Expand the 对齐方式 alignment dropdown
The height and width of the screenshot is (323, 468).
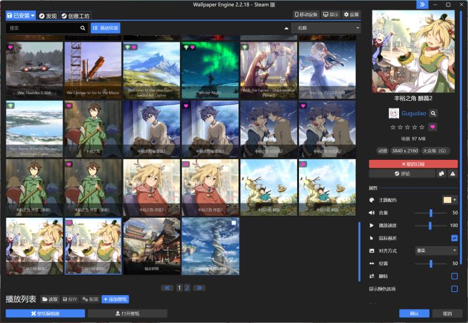pyautogui.click(x=436, y=250)
